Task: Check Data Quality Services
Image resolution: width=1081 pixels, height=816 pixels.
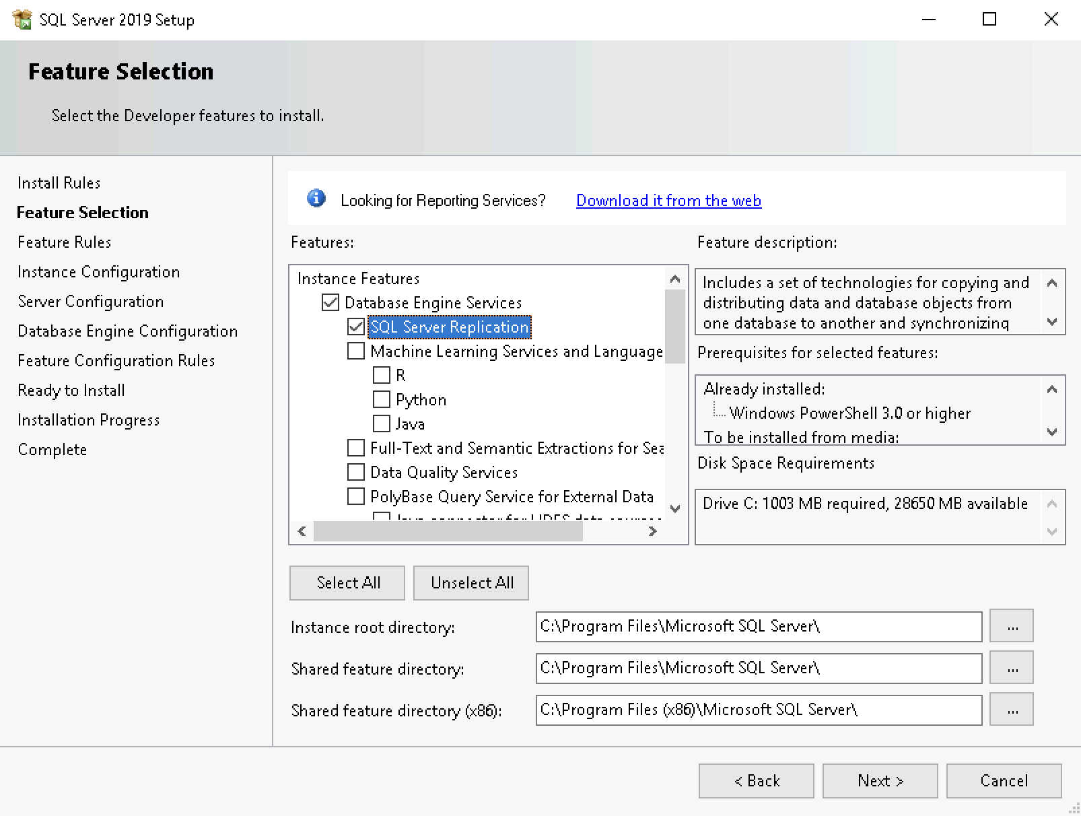Action: 356,473
